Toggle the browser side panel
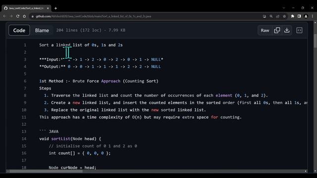This screenshot has width=317, height=178. click(x=299, y=16)
